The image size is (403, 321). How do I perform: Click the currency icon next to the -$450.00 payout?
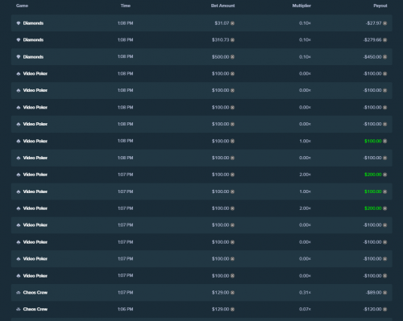[x=384, y=57]
